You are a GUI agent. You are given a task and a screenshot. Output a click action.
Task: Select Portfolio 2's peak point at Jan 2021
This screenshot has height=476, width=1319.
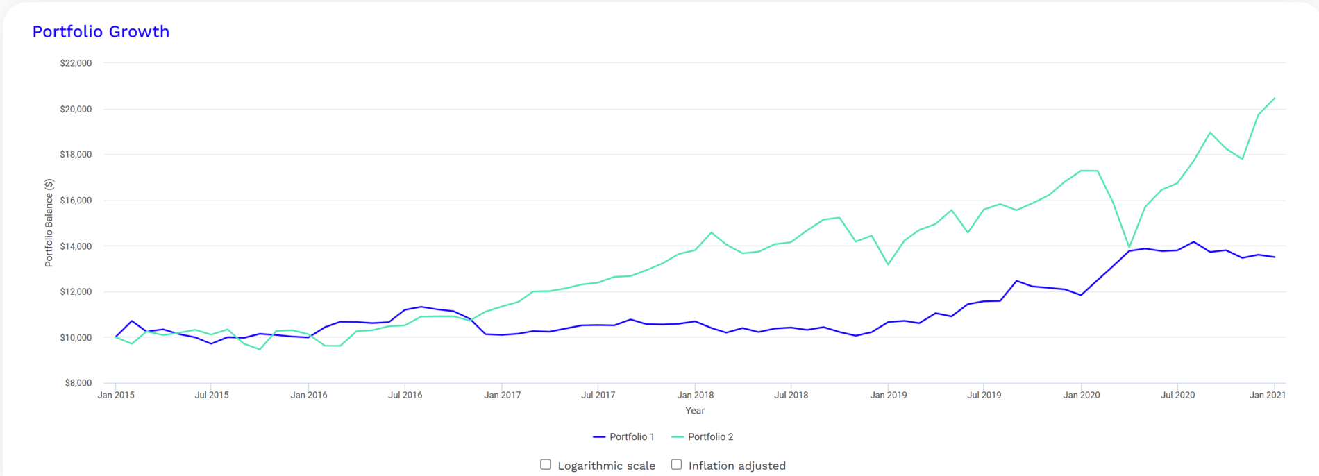pos(1275,98)
